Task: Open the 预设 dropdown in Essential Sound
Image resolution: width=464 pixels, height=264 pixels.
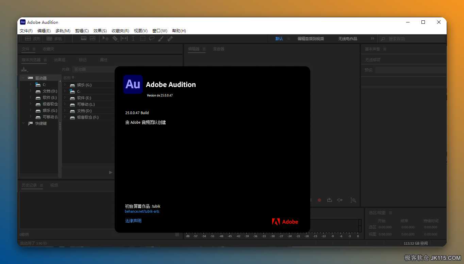Action: [410, 70]
